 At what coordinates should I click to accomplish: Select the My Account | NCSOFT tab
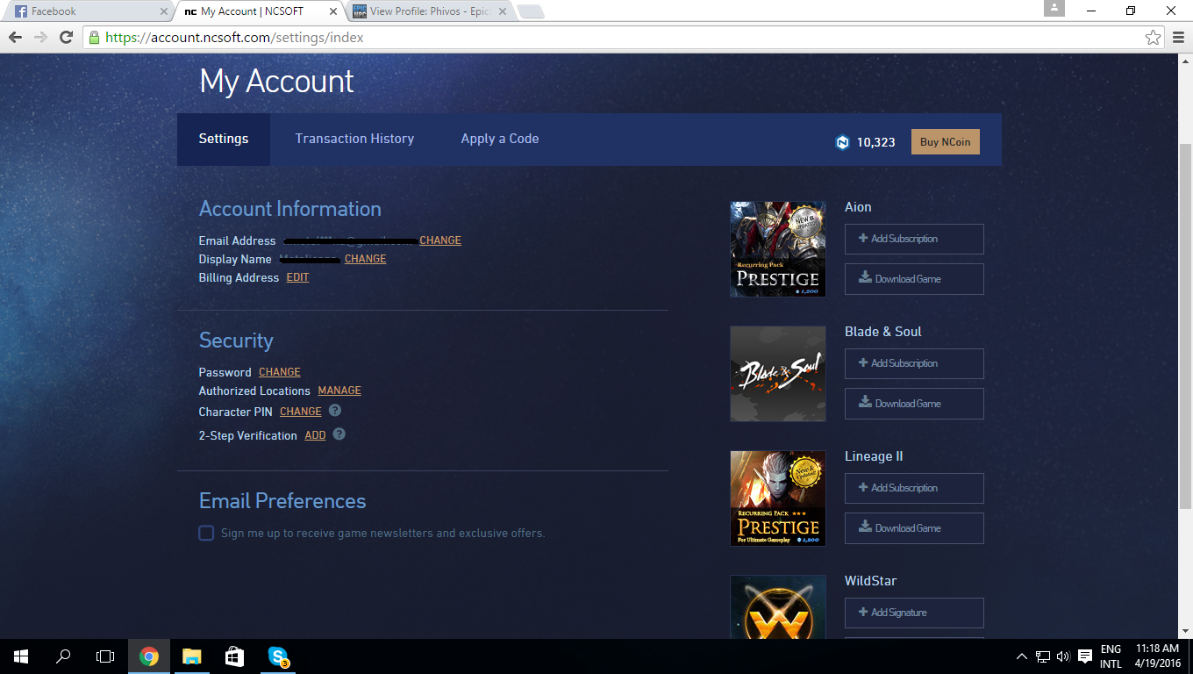(261, 11)
